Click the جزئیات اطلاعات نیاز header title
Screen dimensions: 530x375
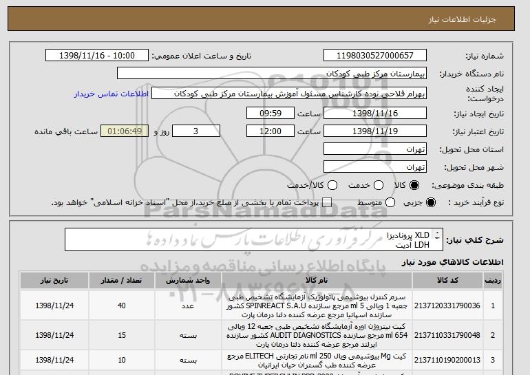[x=462, y=19]
